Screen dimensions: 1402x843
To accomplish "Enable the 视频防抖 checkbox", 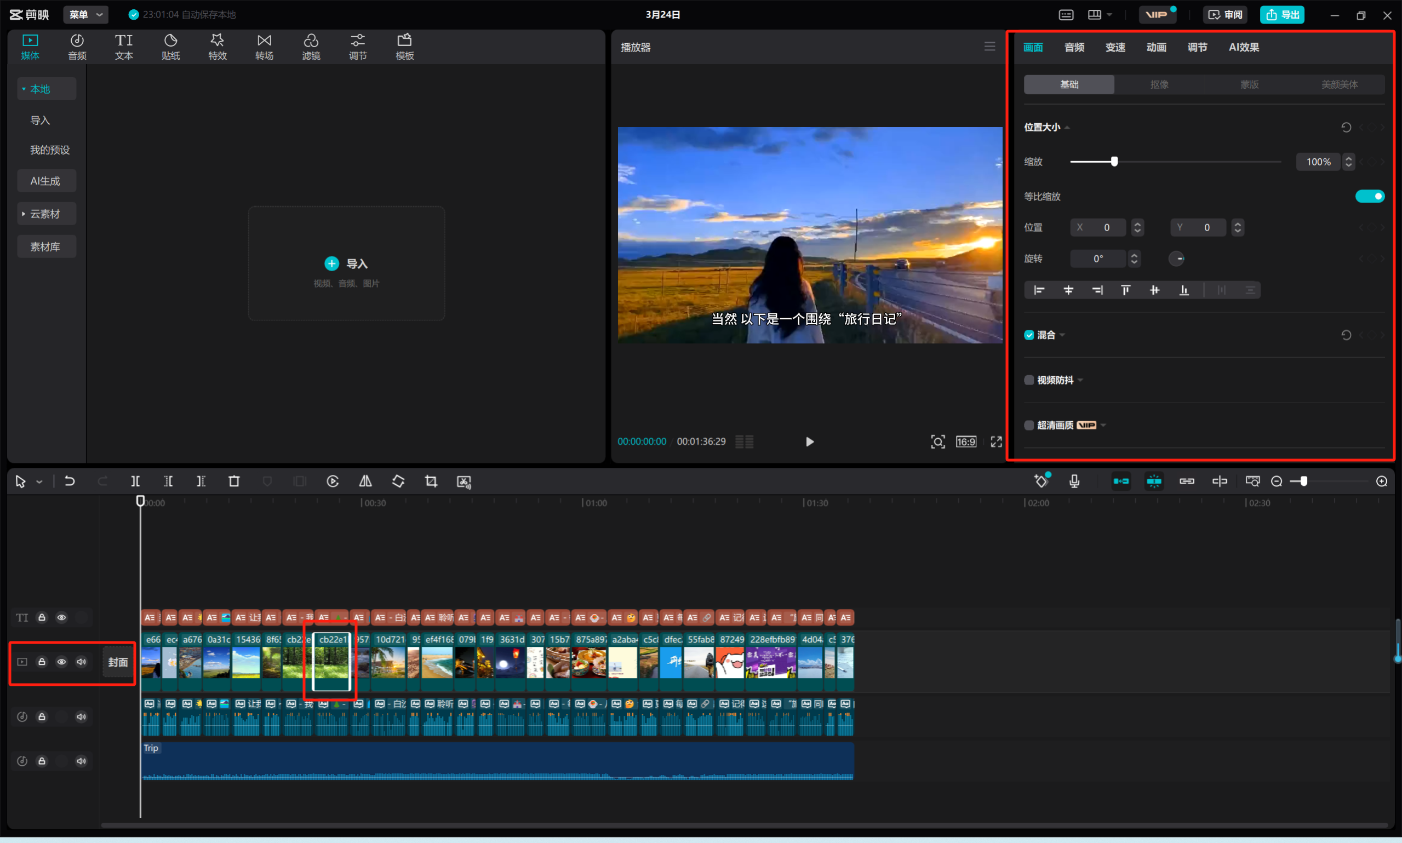I will (x=1029, y=380).
